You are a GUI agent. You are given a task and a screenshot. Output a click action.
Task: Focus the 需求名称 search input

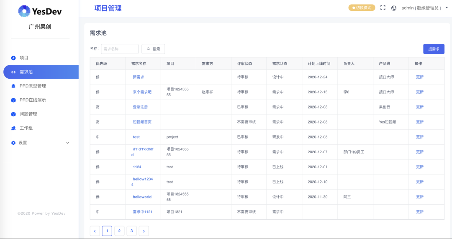[x=120, y=49]
